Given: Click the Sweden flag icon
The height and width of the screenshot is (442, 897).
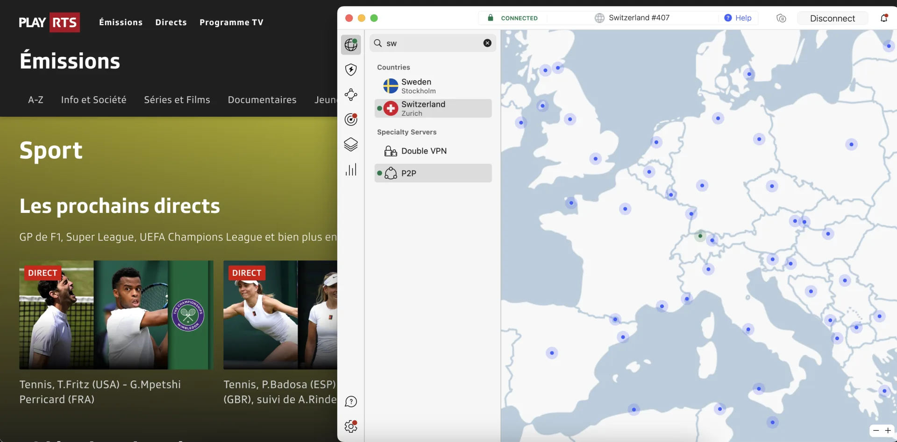Looking at the screenshot, I should point(391,86).
